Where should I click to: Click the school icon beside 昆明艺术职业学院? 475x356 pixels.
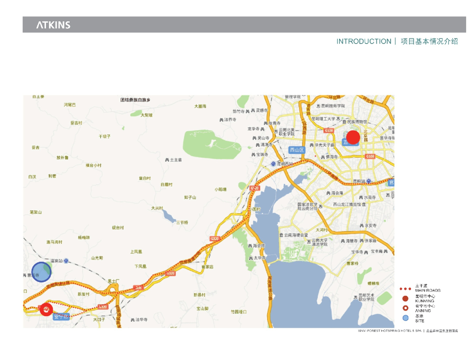356,298
